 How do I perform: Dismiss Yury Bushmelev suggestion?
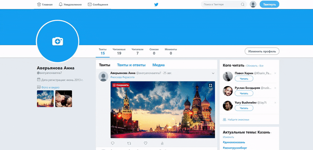275,103
